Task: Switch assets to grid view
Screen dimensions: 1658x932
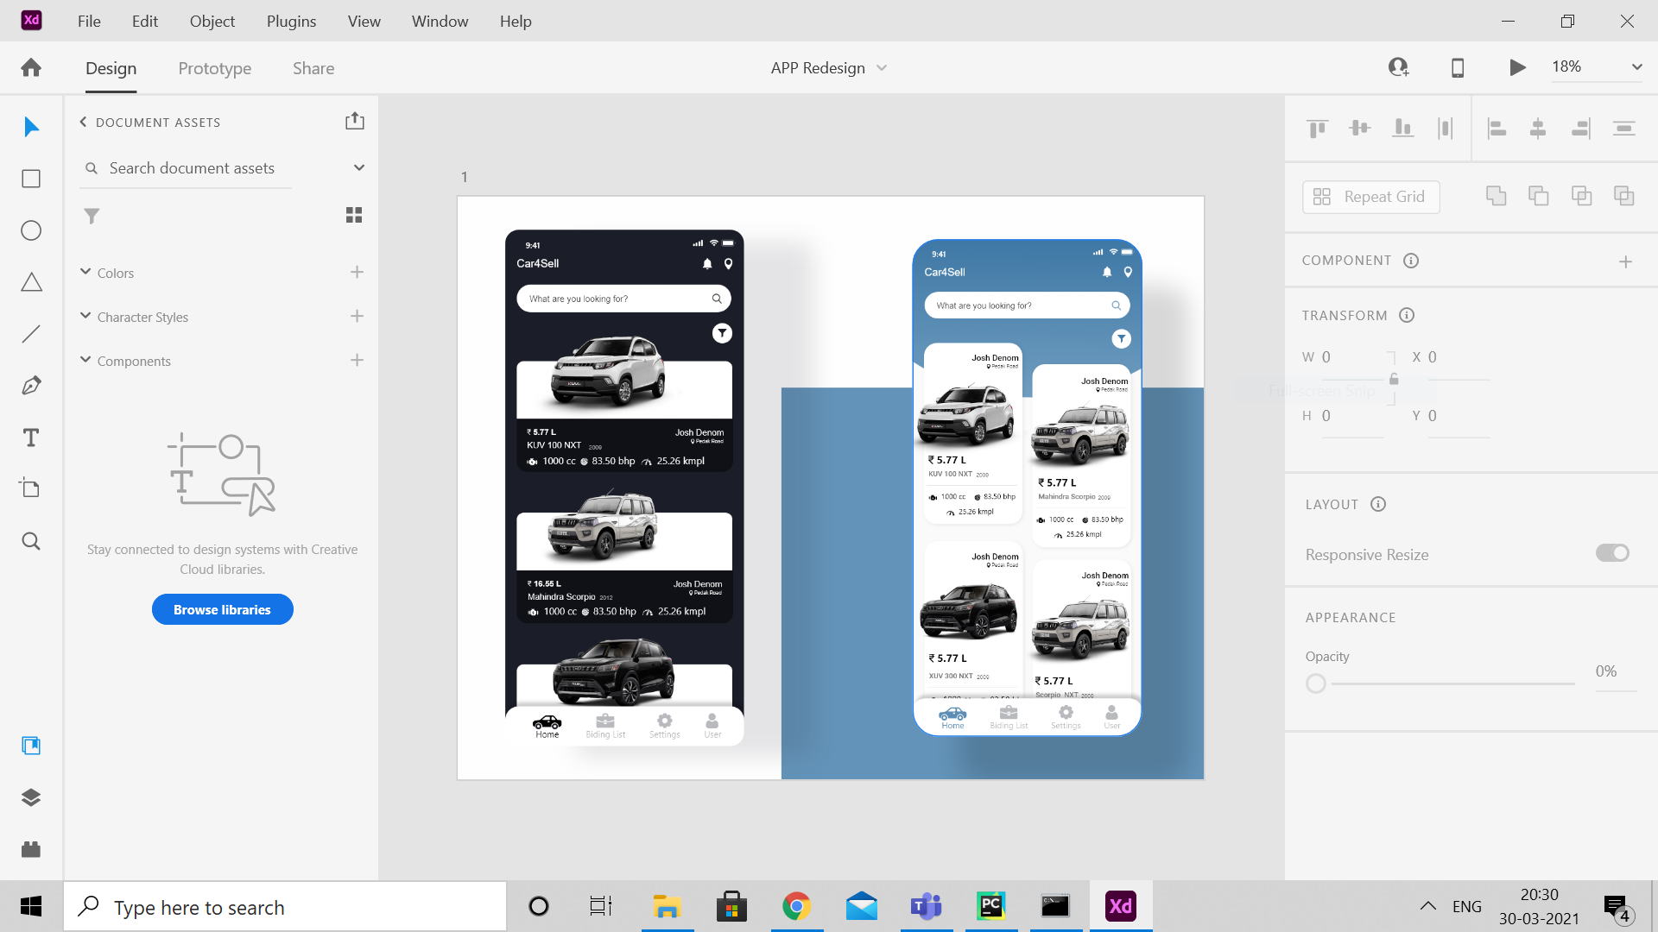Action: point(354,215)
